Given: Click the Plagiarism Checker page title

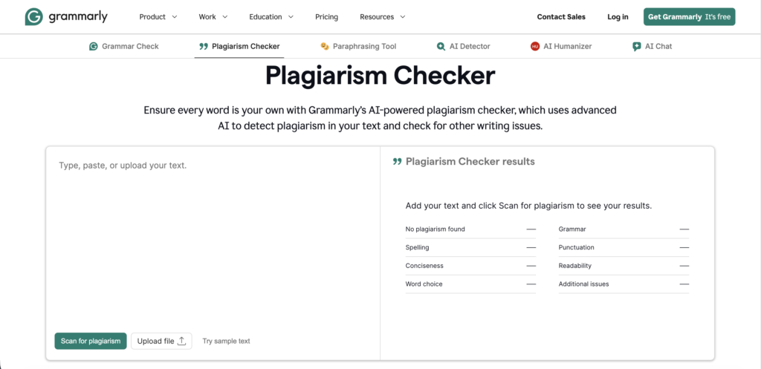Looking at the screenshot, I should click(x=380, y=76).
